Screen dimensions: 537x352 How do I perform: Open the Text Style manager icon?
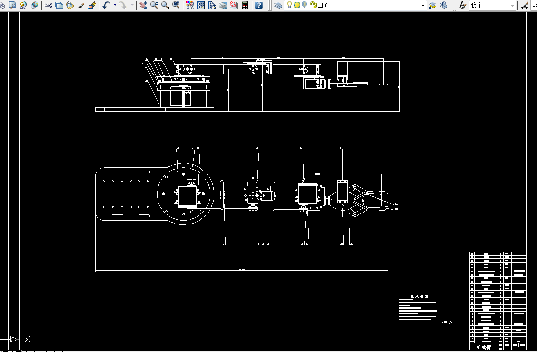pyautogui.click(x=463, y=5)
